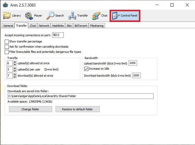Minimize the Ares window

pos(157,5)
